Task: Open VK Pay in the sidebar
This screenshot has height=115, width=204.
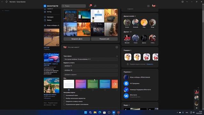Action: (x=49, y=12)
